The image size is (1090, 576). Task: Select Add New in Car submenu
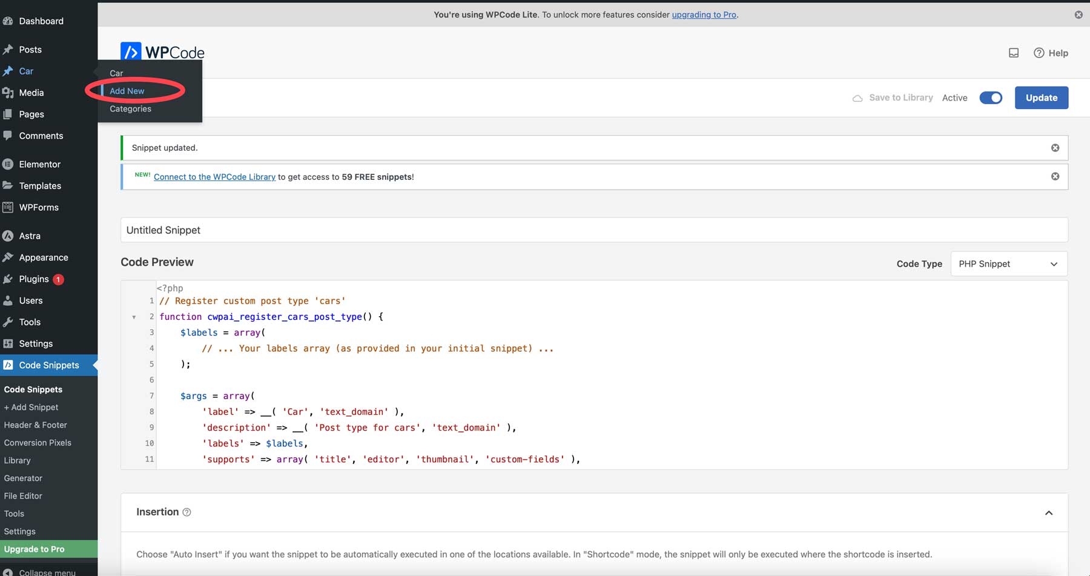point(127,91)
